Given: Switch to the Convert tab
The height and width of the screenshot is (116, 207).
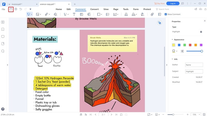Looking at the screenshot, I should coord(94,9).
